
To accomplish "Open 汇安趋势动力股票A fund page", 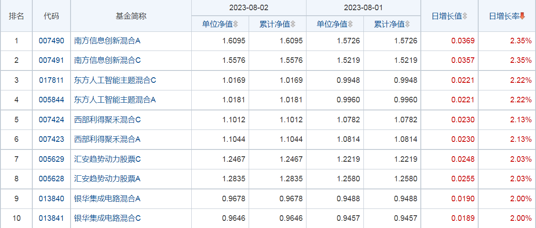I will (108, 179).
